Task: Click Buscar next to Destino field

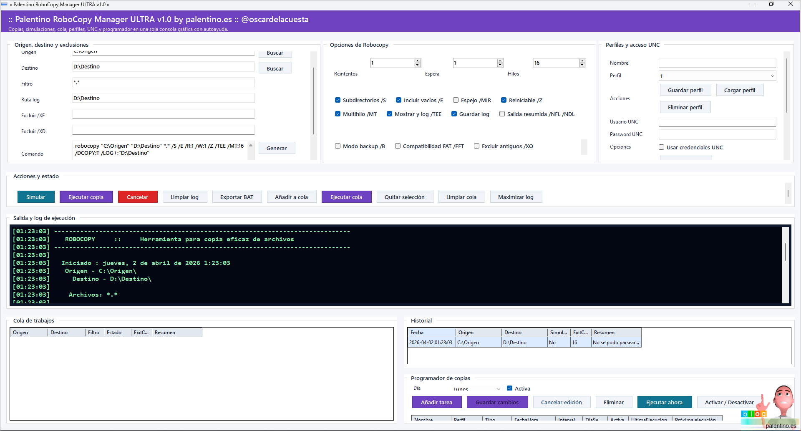Action: [275, 68]
